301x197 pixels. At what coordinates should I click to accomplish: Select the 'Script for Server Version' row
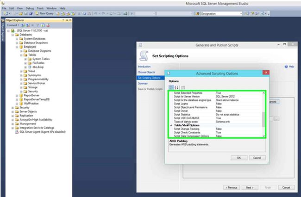[x=215, y=96]
